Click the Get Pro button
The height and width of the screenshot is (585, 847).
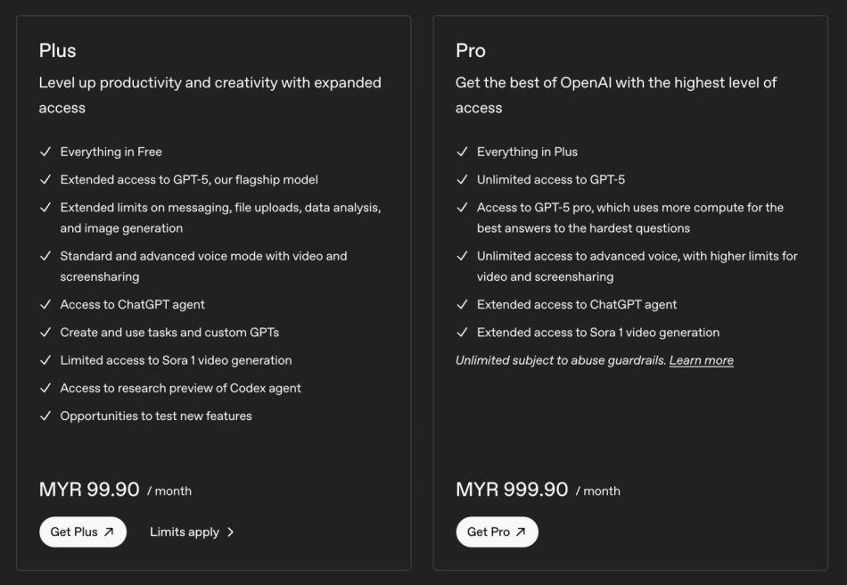[497, 531]
